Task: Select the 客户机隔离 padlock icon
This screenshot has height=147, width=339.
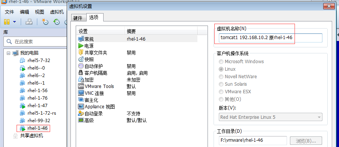Action: (x=81, y=73)
